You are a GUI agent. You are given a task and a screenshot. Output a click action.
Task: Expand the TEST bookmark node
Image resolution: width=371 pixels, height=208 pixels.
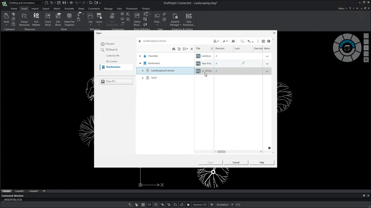point(143,78)
